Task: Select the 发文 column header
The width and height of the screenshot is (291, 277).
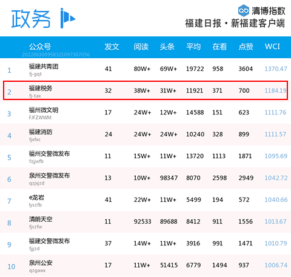Action: point(112,47)
